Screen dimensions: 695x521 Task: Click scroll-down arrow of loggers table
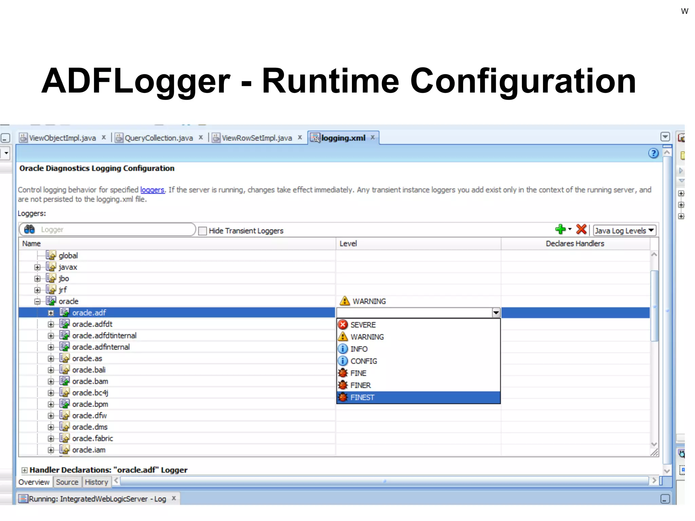coord(654,444)
